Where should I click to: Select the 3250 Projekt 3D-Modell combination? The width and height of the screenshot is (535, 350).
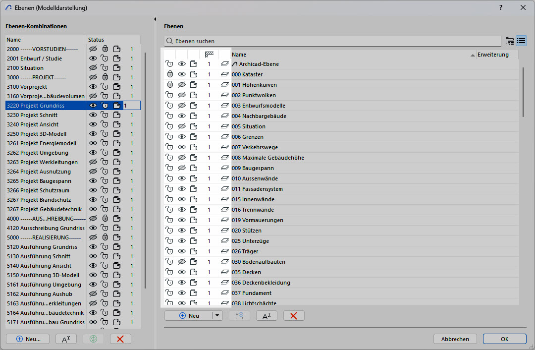click(37, 134)
